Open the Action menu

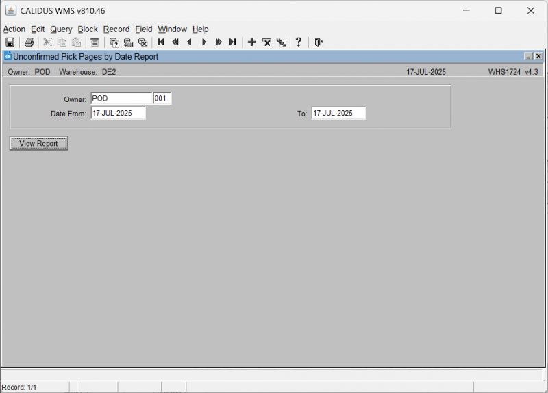[14, 29]
